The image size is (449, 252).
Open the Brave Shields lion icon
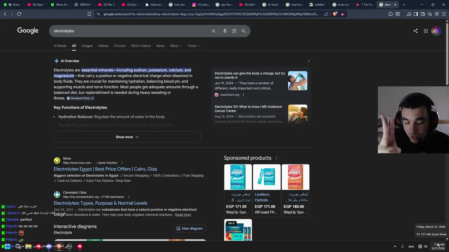(335, 14)
